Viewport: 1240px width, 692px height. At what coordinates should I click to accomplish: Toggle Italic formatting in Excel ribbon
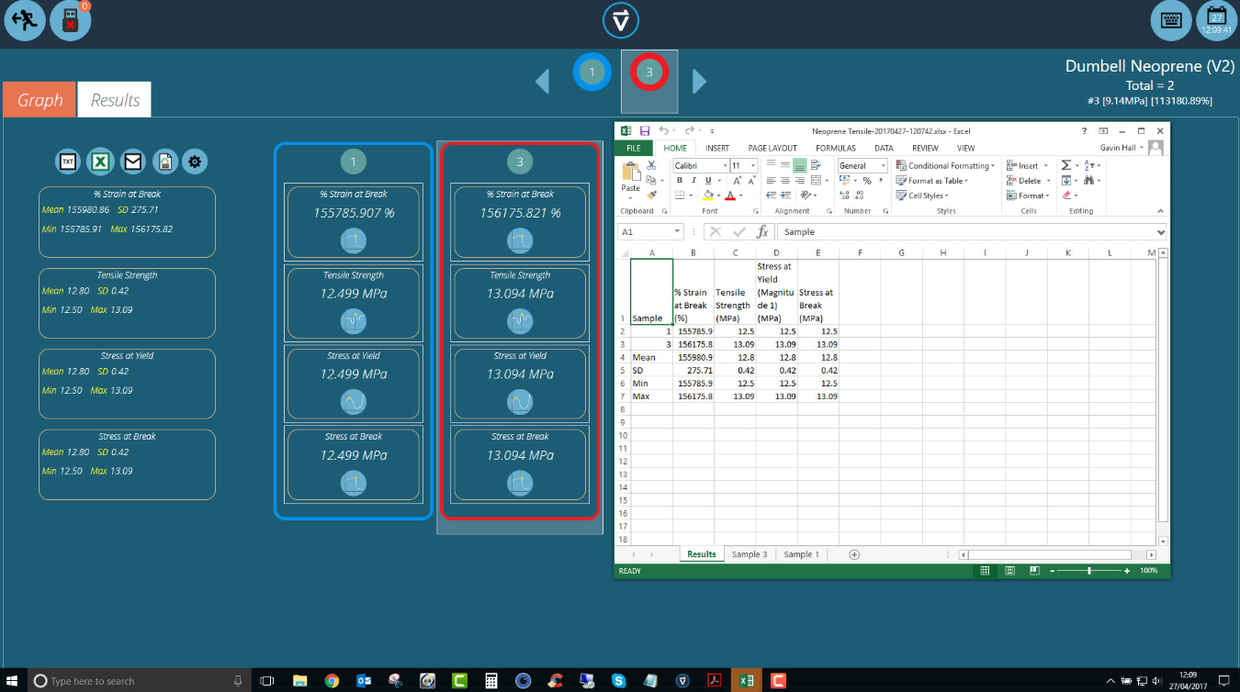click(693, 181)
